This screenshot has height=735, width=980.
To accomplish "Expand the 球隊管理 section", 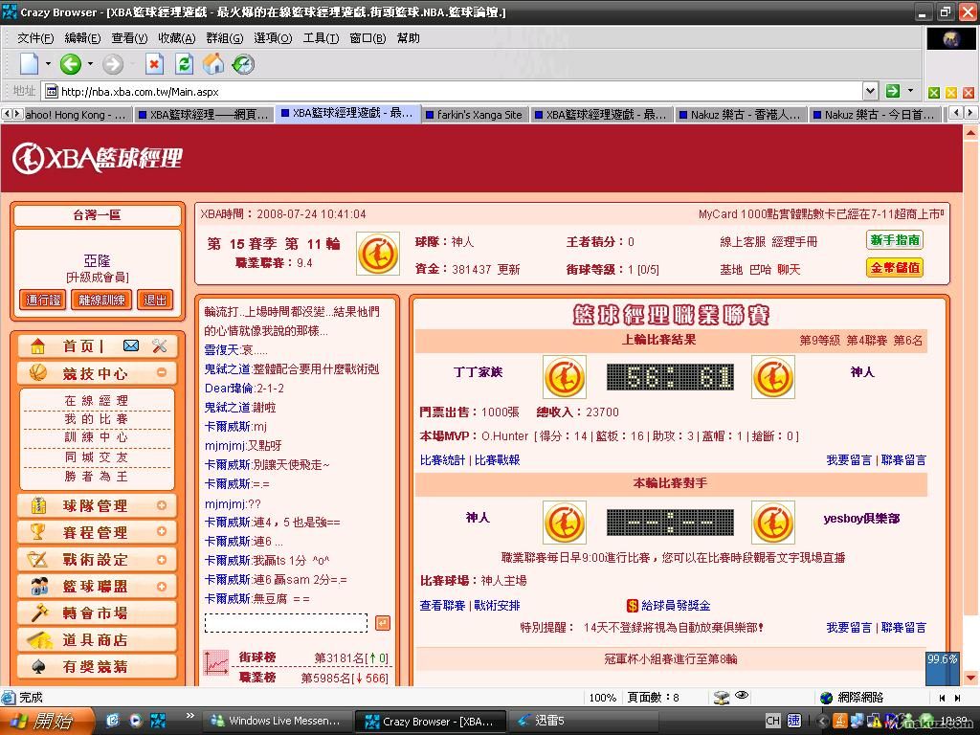I will tap(162, 505).
